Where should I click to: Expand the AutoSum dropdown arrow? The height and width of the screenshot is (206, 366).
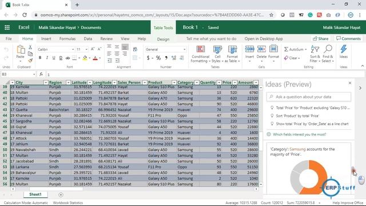305,49
